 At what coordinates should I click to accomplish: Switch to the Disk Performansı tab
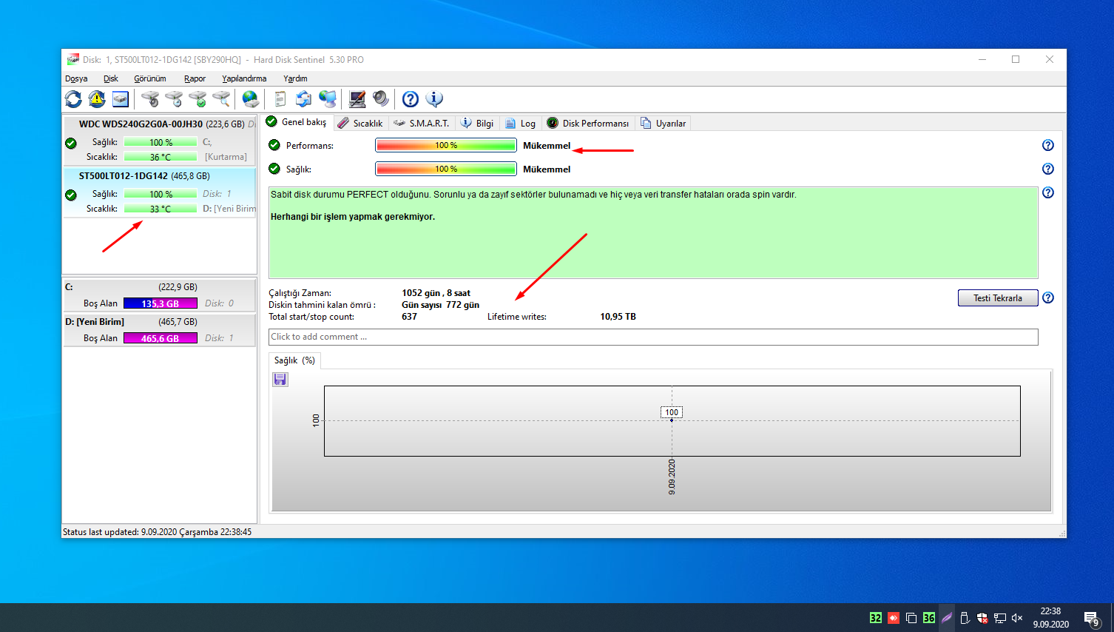tap(588, 124)
